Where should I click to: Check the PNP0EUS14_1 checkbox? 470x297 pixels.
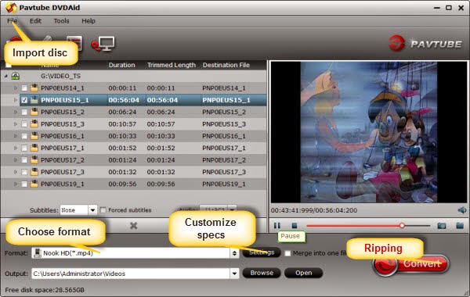[24, 88]
